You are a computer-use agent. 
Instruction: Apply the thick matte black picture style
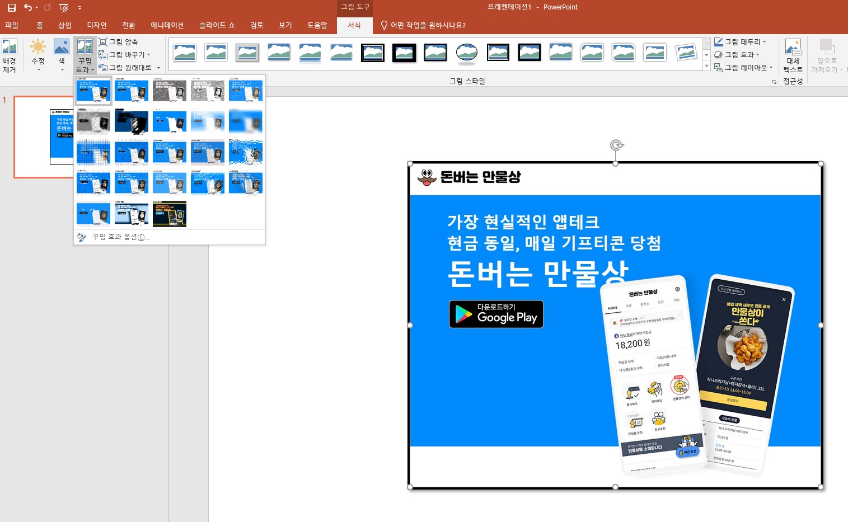pos(404,52)
